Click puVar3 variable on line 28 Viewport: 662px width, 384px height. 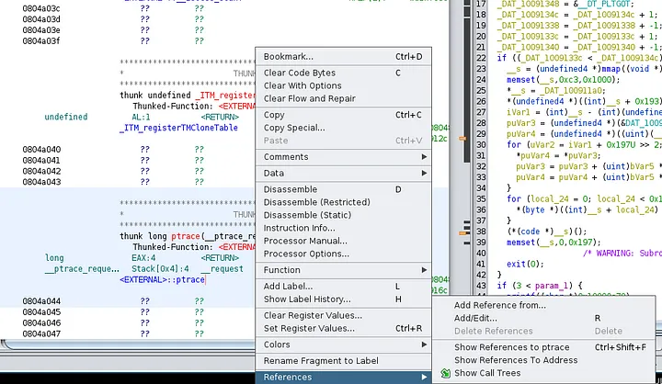(520, 123)
